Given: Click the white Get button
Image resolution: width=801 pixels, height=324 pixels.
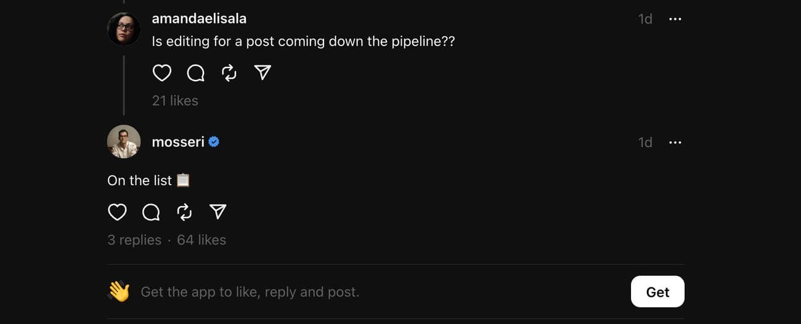Looking at the screenshot, I should [x=657, y=292].
